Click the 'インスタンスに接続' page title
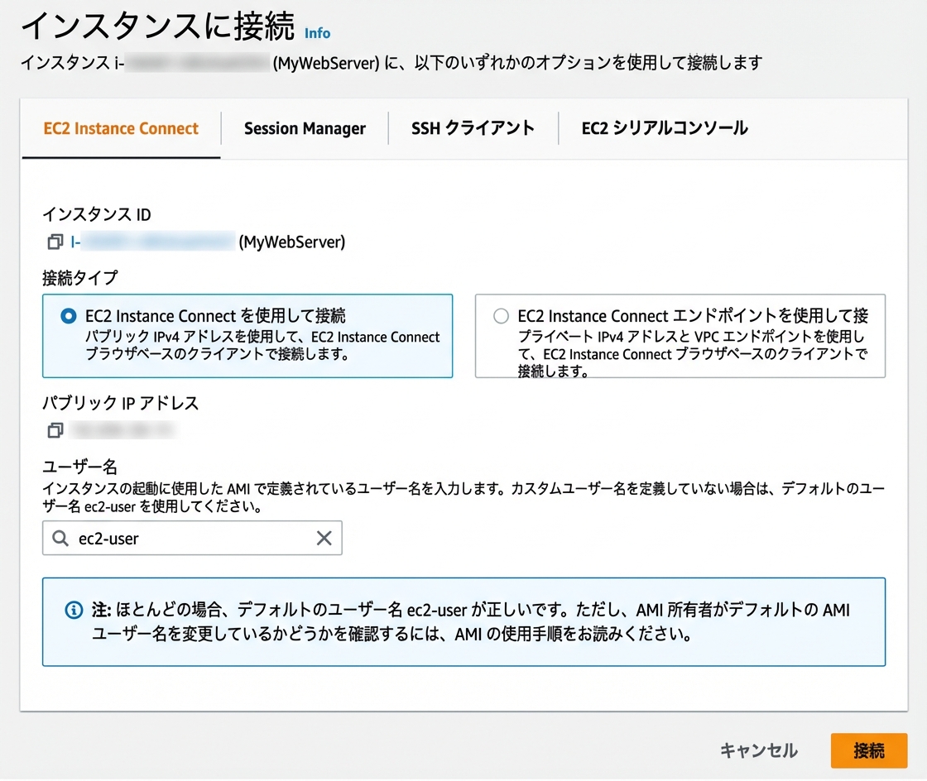Image resolution: width=927 pixels, height=781 pixels. point(158,26)
